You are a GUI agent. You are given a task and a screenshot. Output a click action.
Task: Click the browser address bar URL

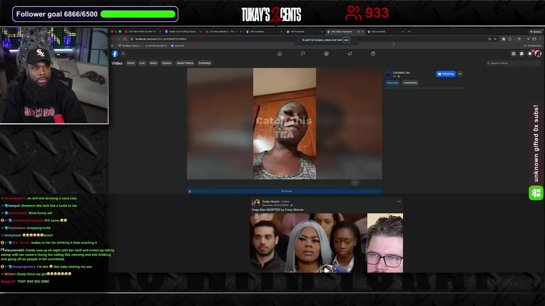[x=161, y=39]
